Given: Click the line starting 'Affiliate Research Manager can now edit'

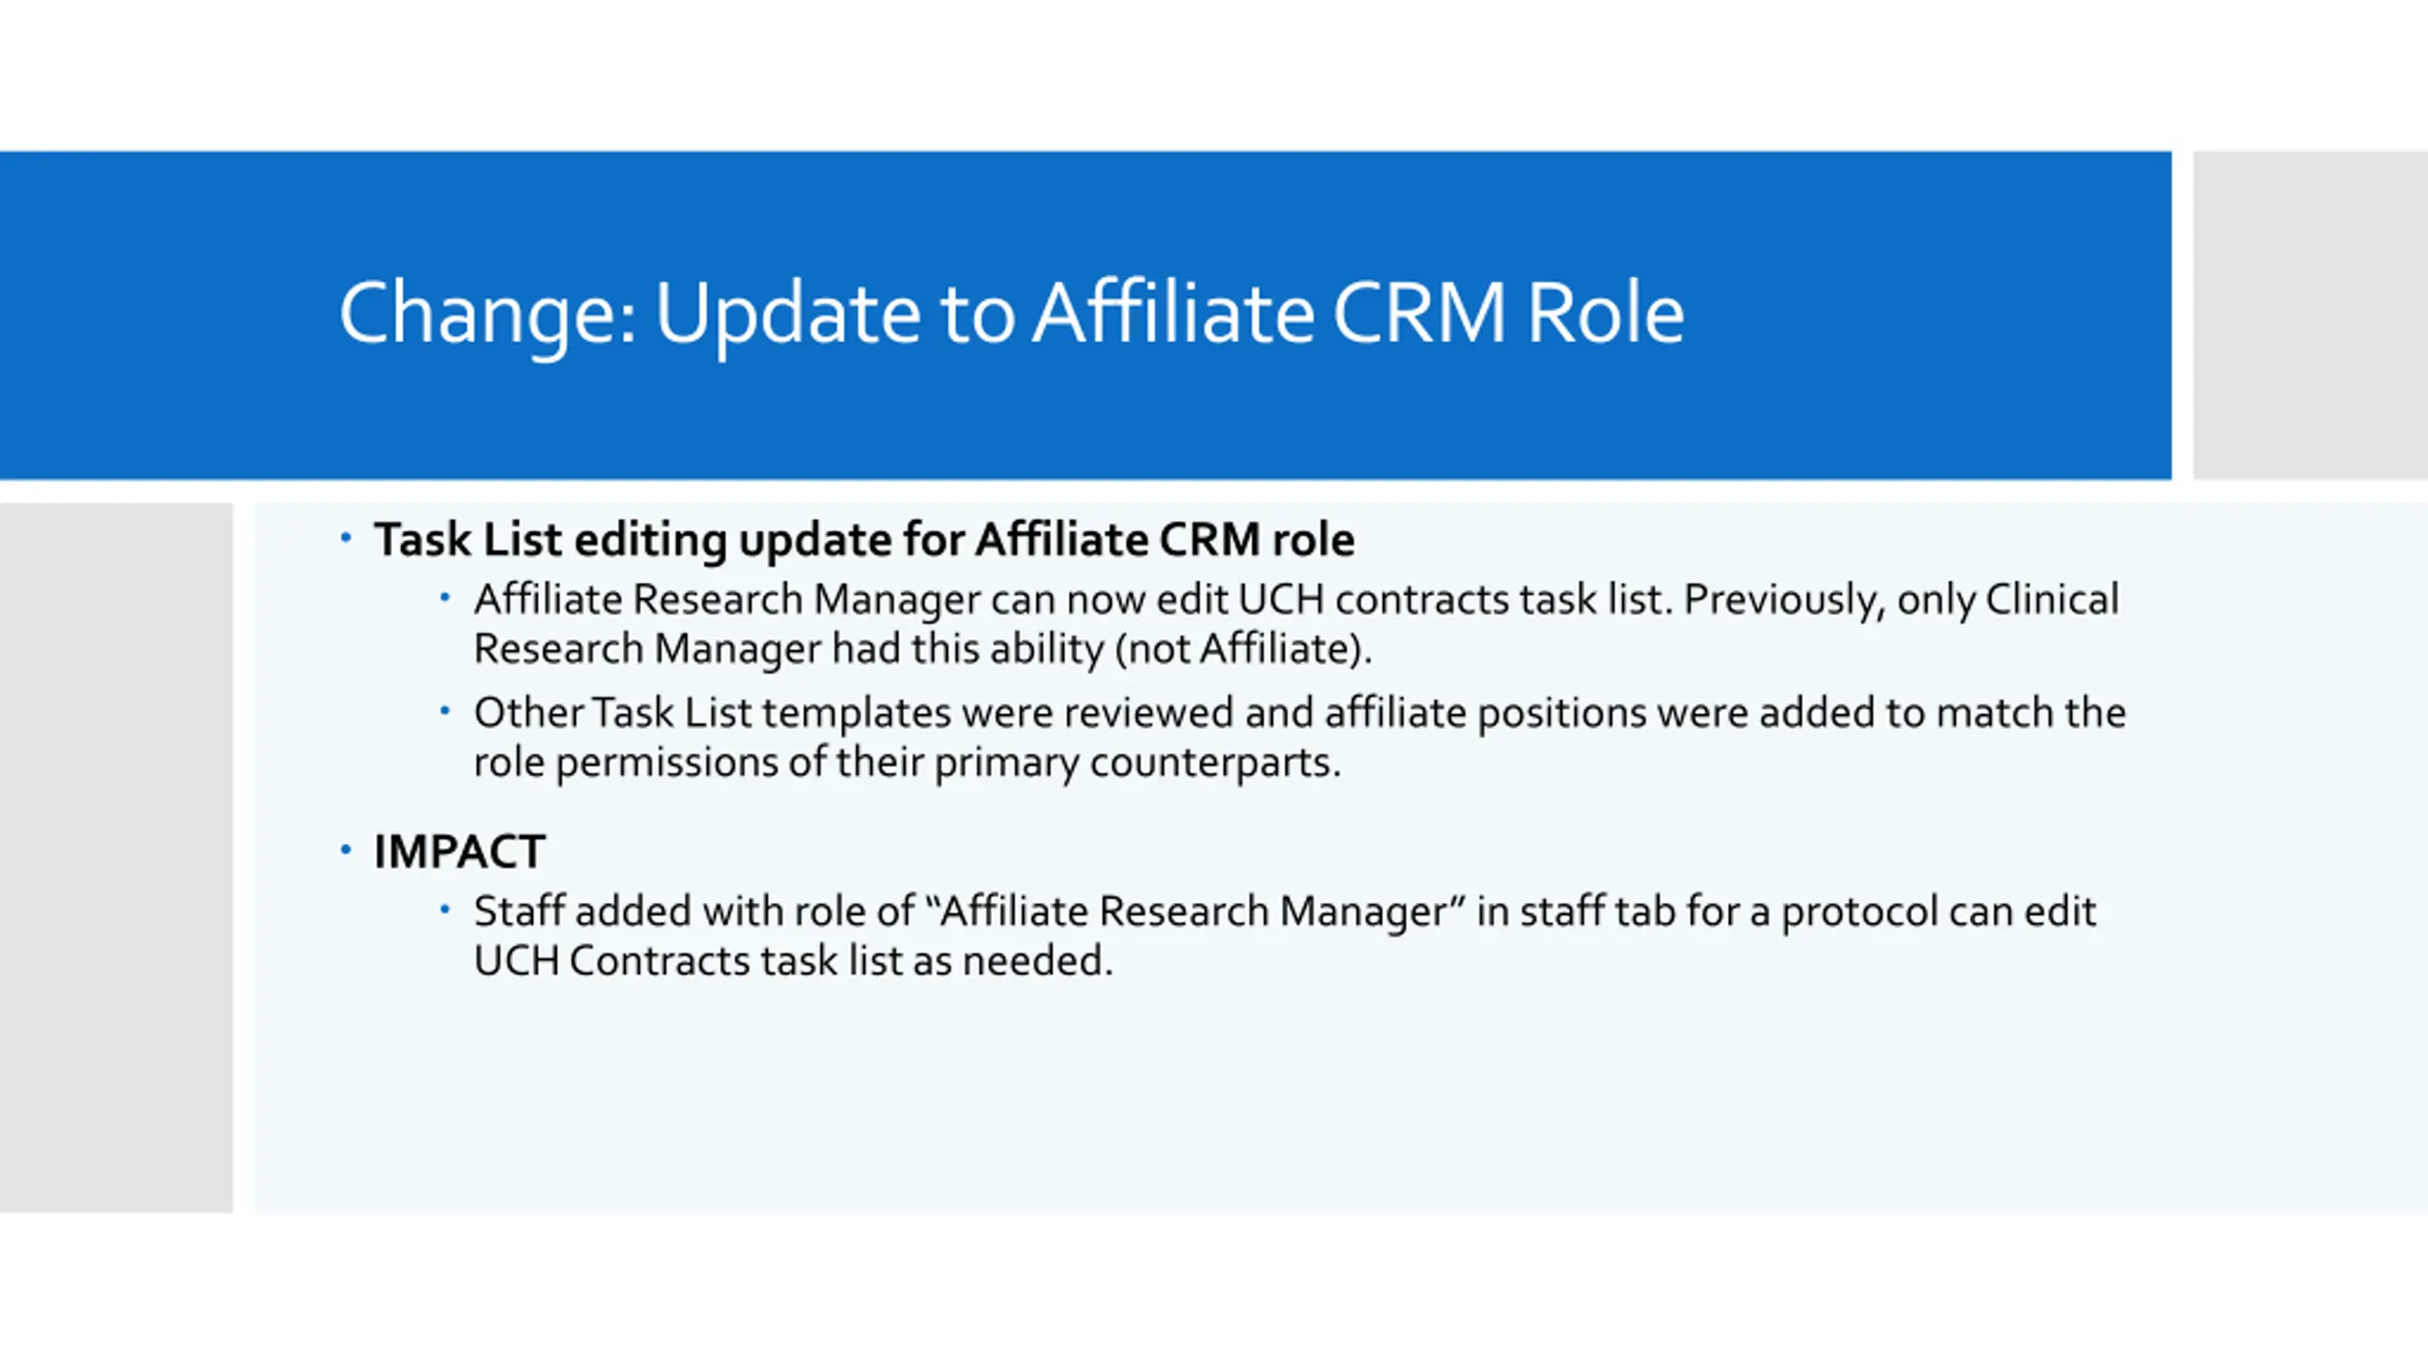Looking at the screenshot, I should [1297, 600].
